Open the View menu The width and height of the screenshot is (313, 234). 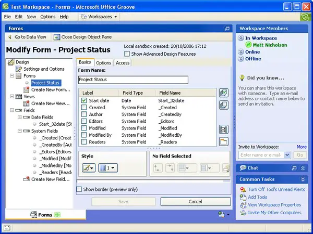coord(31,17)
